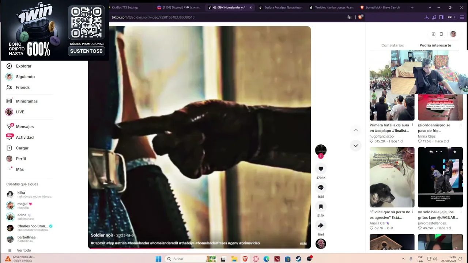
Task: Open options for 'Primera batalla de aura' video
Action: (x=412, y=125)
